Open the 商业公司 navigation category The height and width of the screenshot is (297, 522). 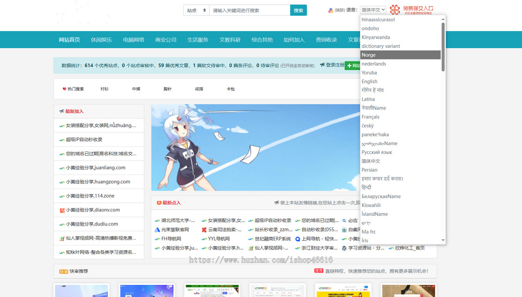166,40
